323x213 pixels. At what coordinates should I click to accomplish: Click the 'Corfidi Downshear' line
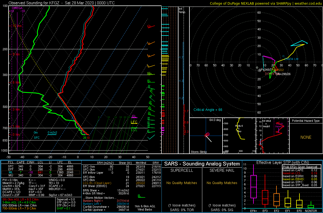(x=106, y=207)
